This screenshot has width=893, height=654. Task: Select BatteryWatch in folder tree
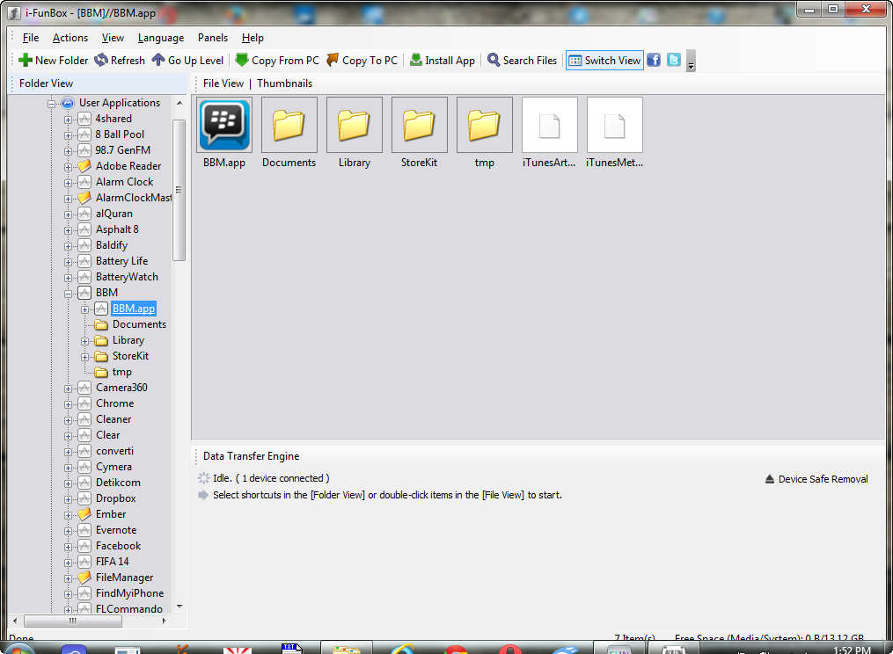coord(127,277)
